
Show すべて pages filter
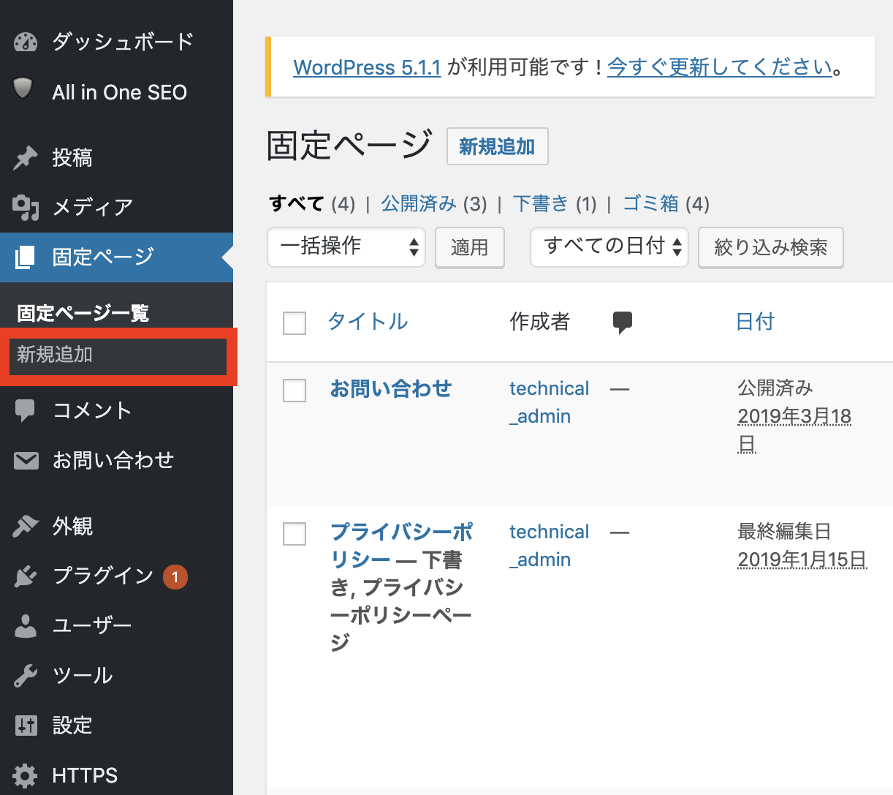click(x=296, y=204)
